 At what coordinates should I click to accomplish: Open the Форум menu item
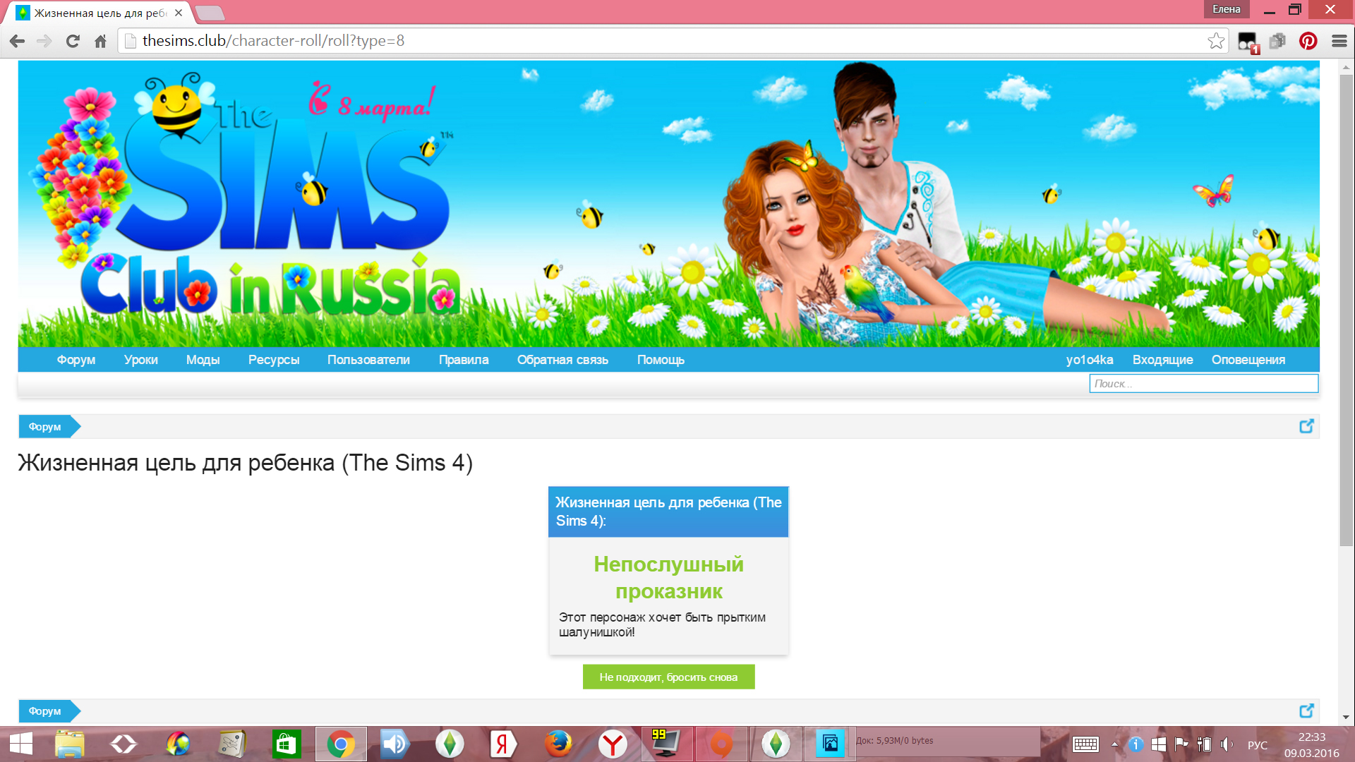coord(76,360)
